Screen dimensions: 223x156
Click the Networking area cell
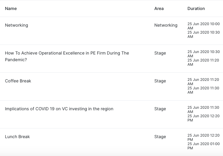tap(166, 25)
